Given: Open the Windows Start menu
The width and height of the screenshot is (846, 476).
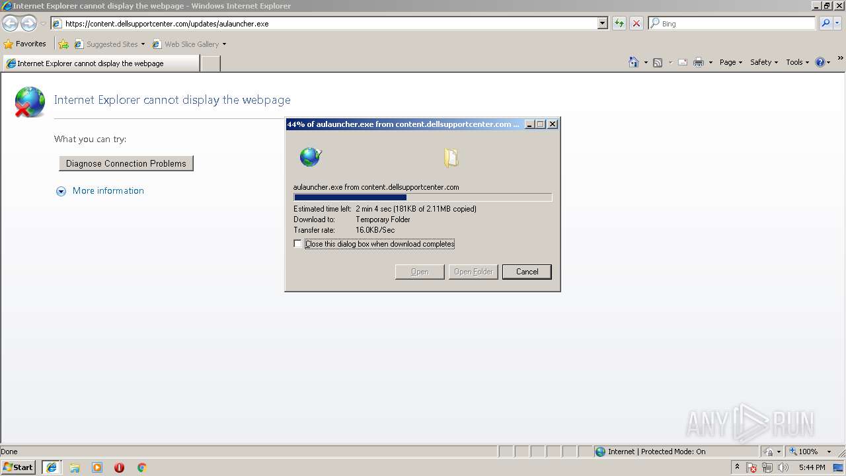Looking at the screenshot, I should tap(19, 467).
